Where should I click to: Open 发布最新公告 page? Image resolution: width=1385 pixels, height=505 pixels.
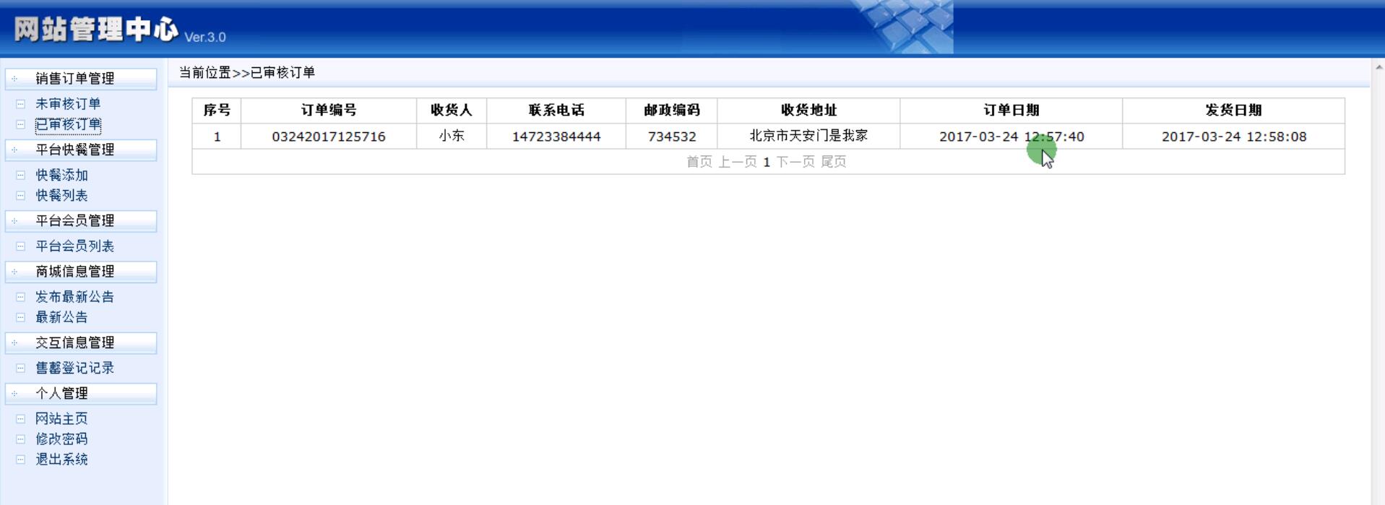pyautogui.click(x=74, y=296)
